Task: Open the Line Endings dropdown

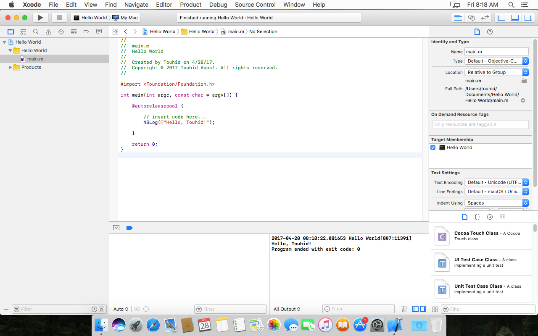Action: pos(496,192)
